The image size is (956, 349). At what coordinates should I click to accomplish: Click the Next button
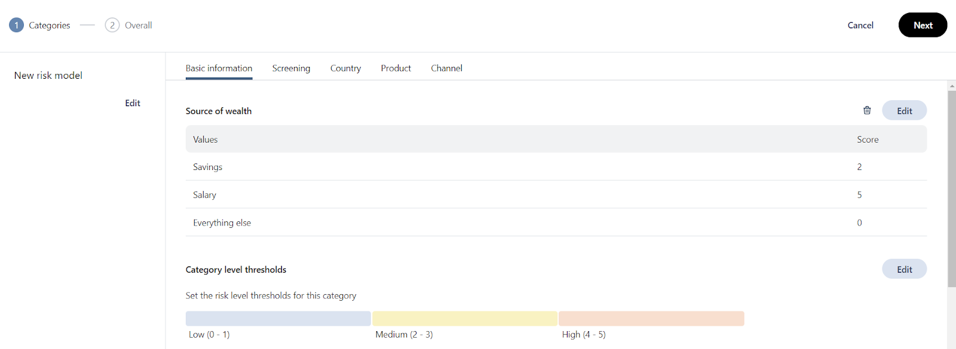click(x=923, y=25)
